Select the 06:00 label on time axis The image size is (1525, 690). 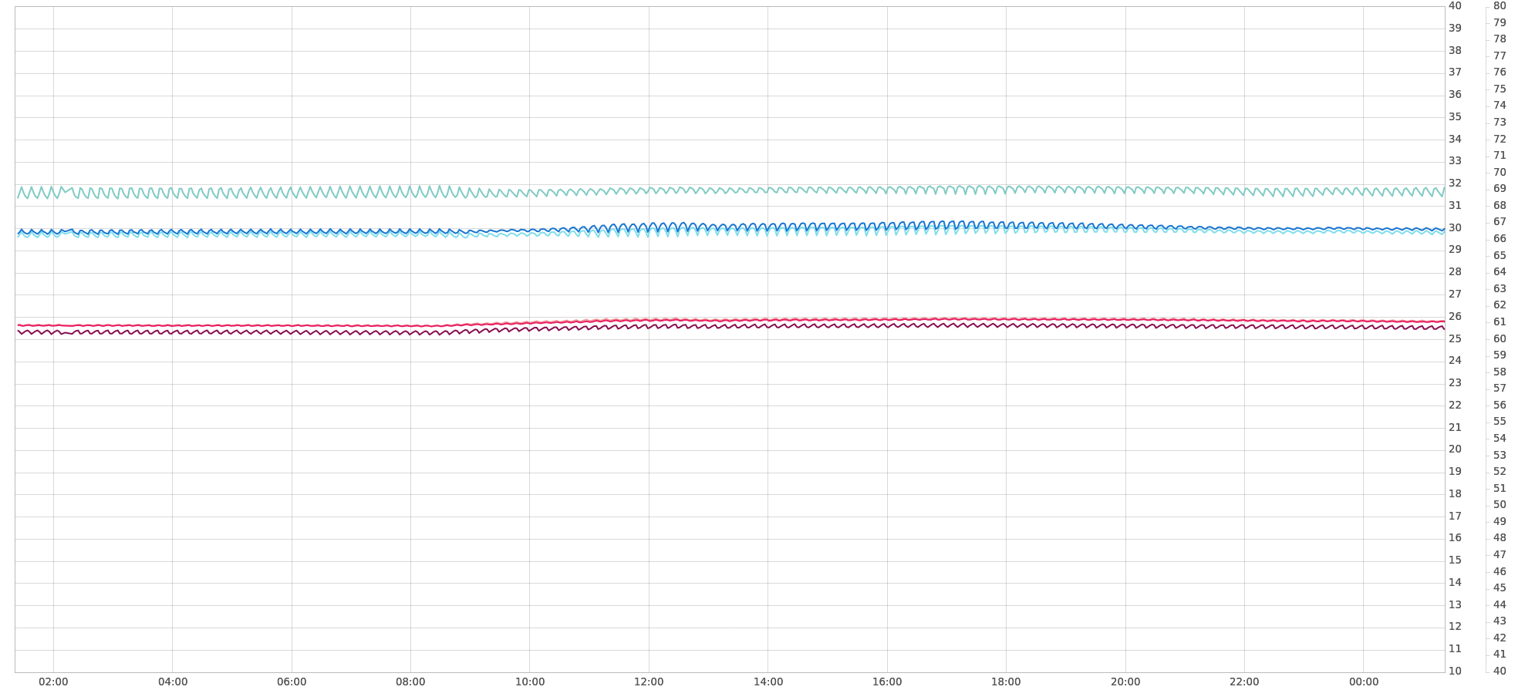(x=292, y=682)
